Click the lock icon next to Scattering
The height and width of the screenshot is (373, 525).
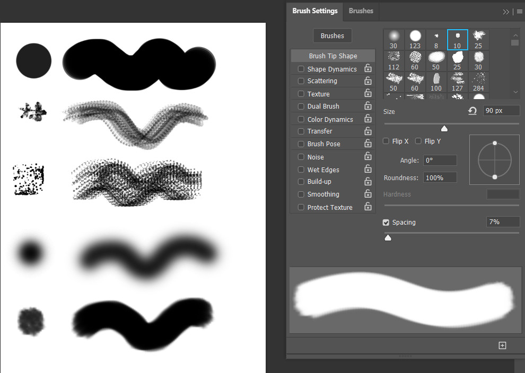[x=367, y=81]
